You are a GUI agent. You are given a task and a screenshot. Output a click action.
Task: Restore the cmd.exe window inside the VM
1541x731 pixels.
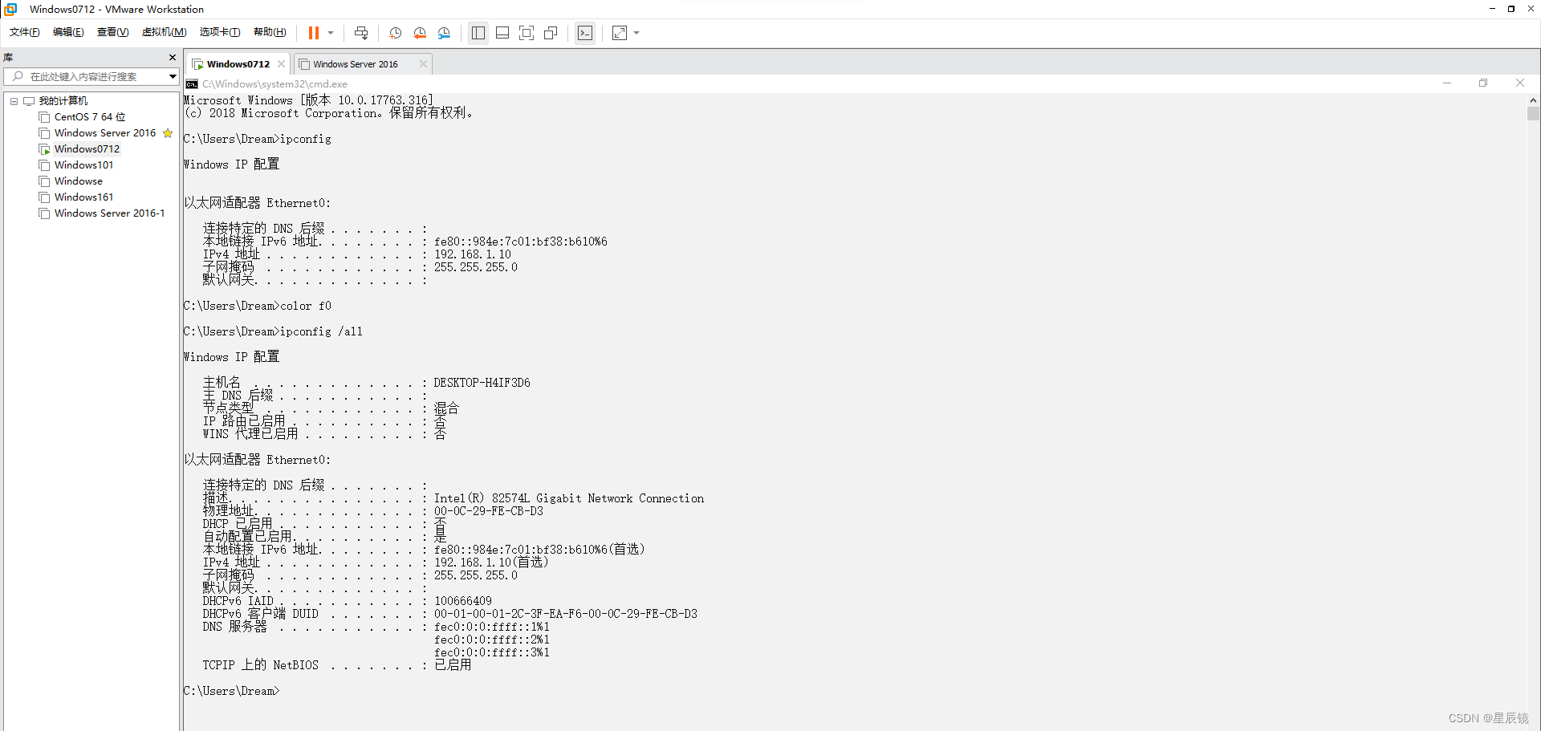click(x=1483, y=83)
